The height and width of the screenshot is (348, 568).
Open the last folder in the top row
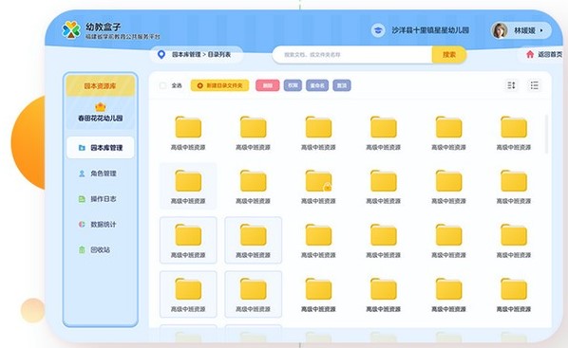(x=514, y=127)
